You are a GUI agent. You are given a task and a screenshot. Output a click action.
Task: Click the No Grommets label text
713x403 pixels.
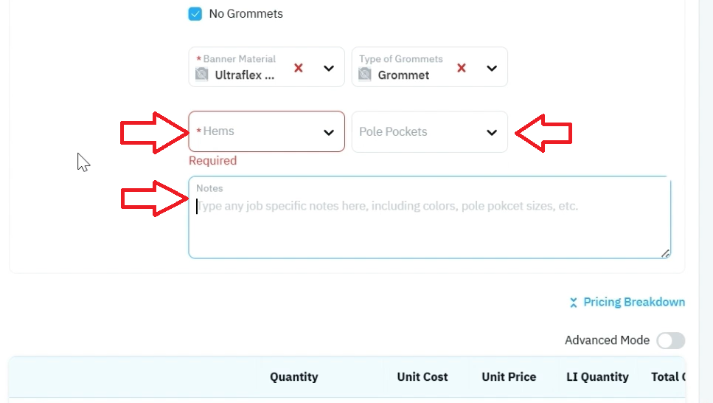coord(246,14)
